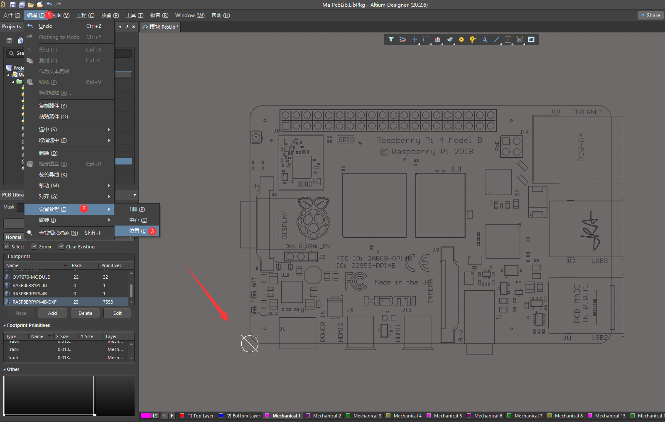Open the PCB Library panel dropdown arrow
Image resolution: width=665 pixels, height=422 pixels.
pos(134,194)
